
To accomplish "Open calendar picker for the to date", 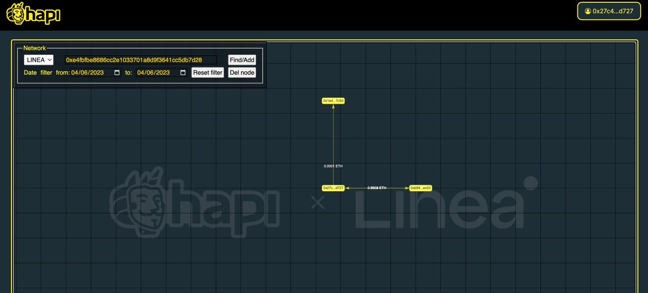I will click(x=183, y=72).
